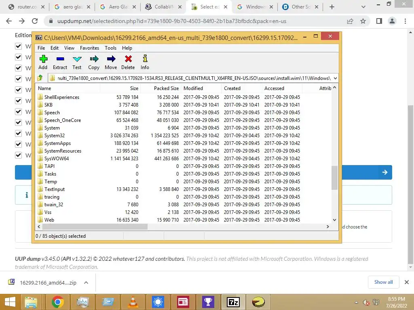Click the vertical scrollbar thumb in 7-Zip
414x310 pixels.
coord(334,178)
